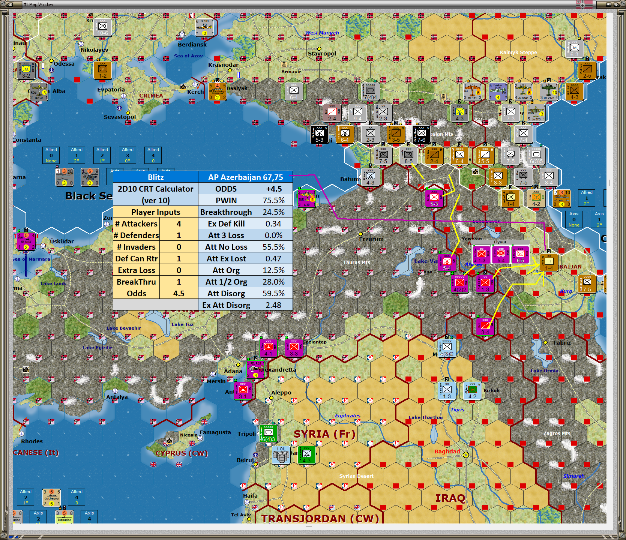Click the Erzurum city label
Screen dimensions: 626x540
pos(371,239)
